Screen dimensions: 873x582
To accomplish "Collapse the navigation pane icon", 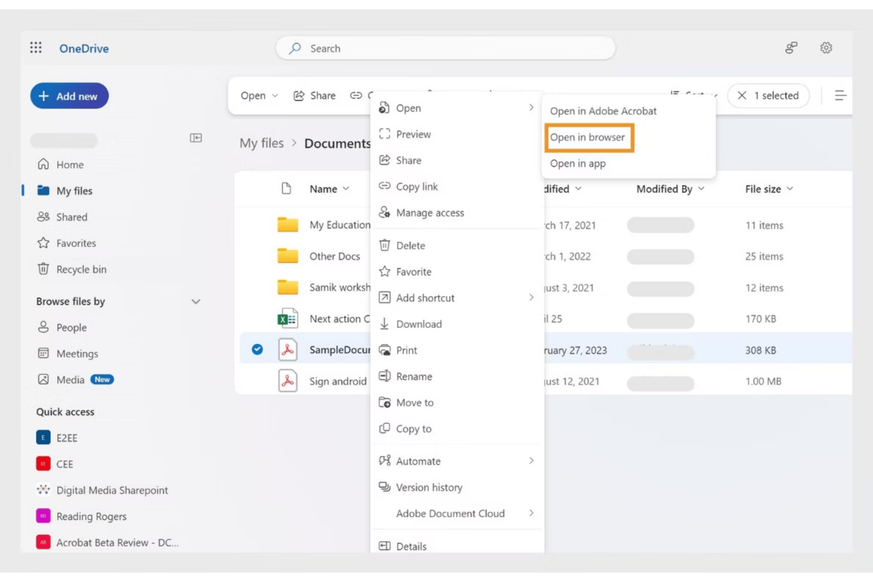I will point(196,138).
